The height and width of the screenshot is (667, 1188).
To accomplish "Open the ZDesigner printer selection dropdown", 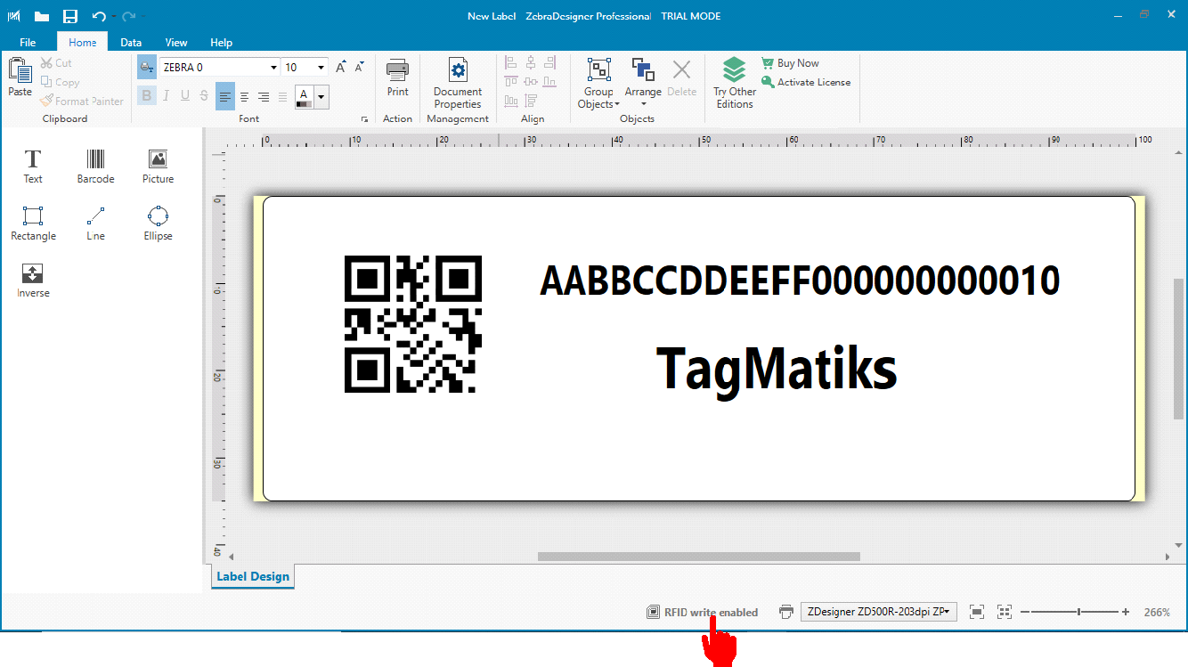I will click(x=878, y=612).
